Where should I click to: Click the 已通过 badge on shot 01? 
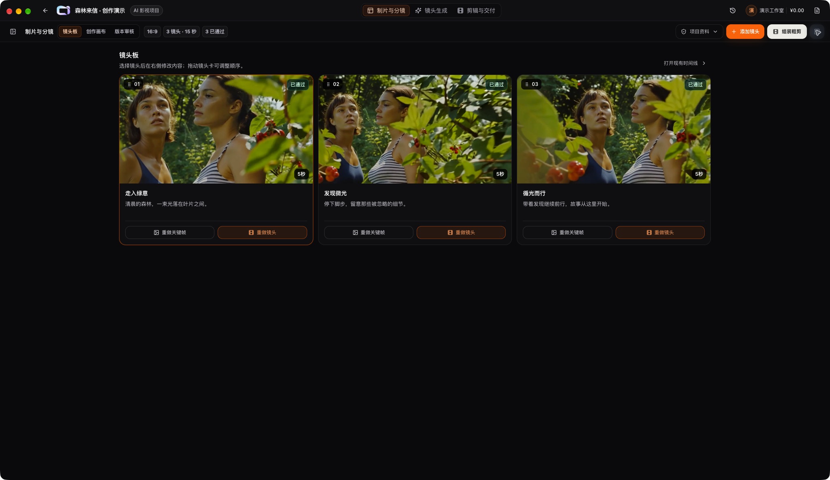297,85
